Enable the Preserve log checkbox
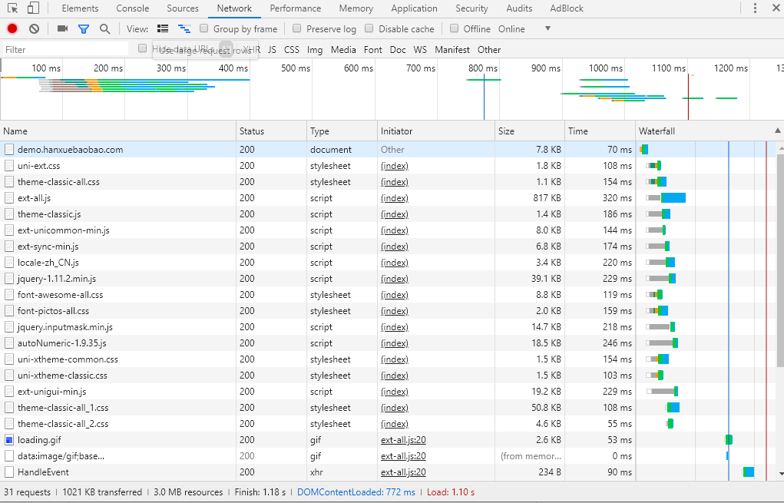 [297, 29]
